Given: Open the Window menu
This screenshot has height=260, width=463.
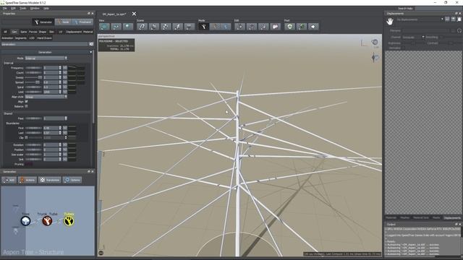Looking at the screenshot, I should [35, 8].
